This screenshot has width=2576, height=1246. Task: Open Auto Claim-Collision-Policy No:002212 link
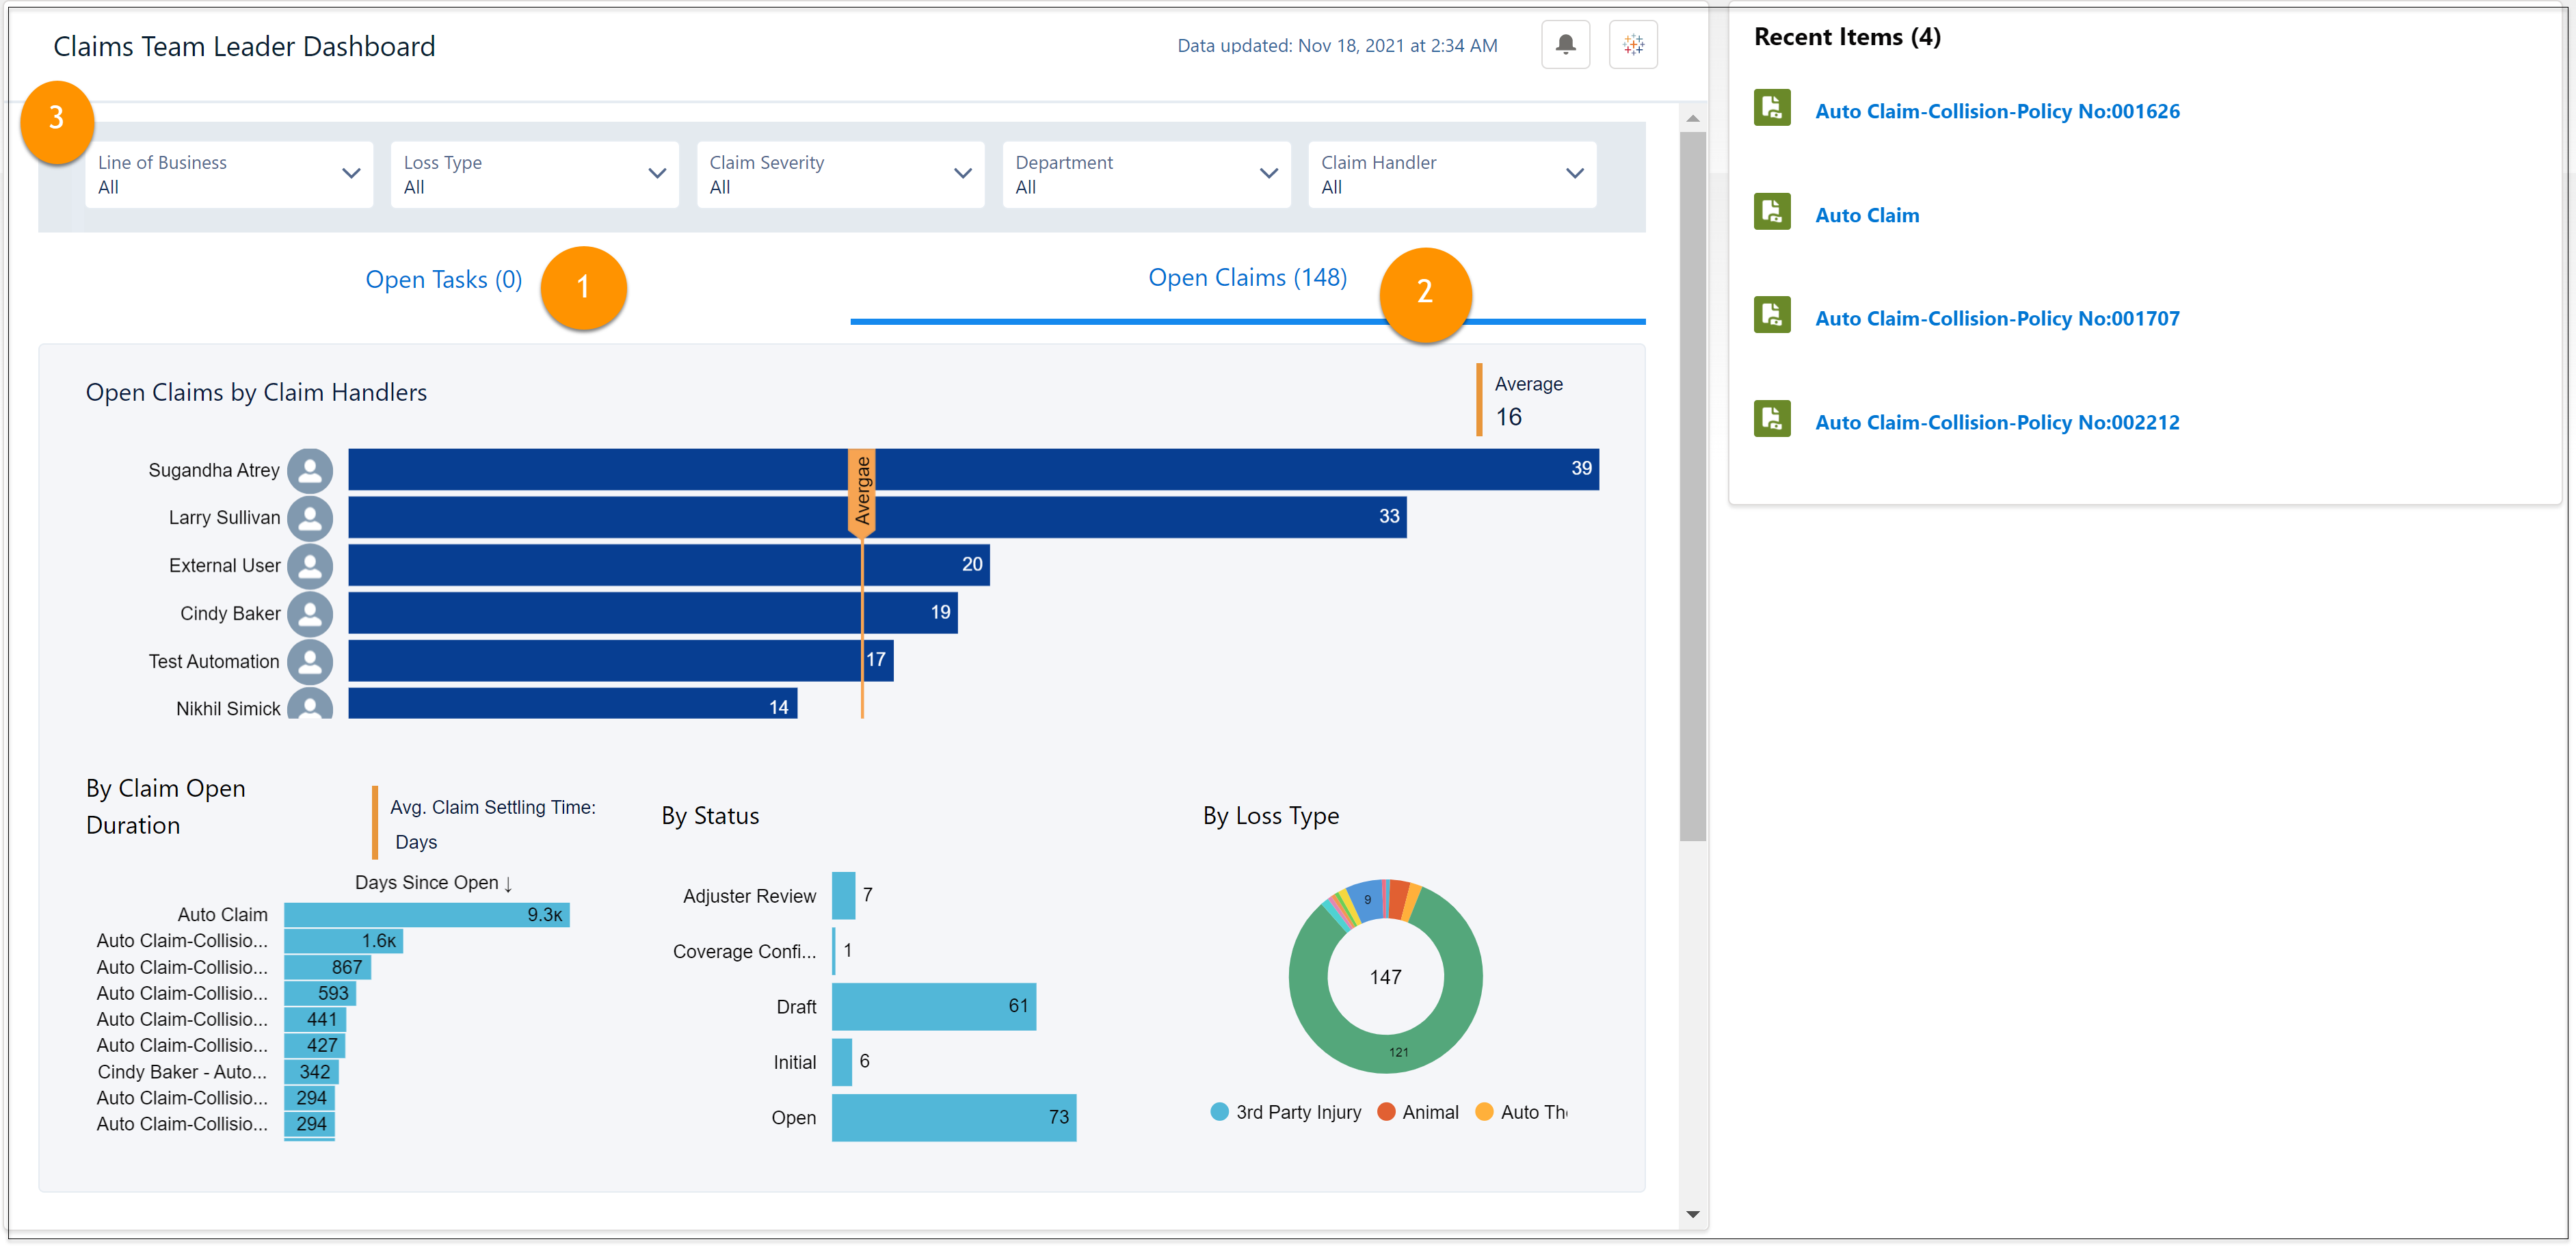(x=1997, y=422)
